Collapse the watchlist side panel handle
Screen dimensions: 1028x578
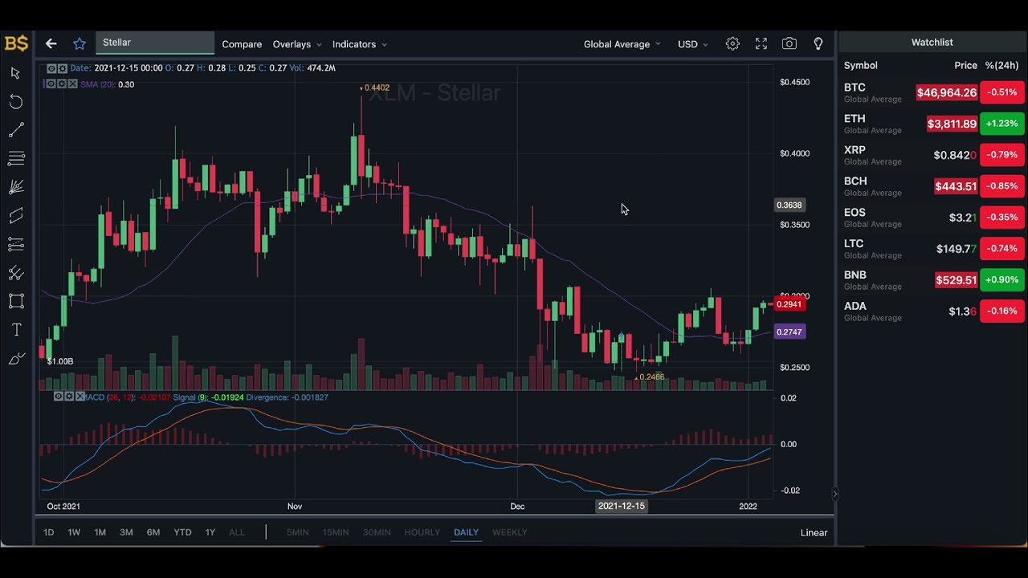click(834, 494)
